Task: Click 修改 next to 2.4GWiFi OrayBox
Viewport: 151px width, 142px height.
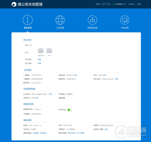Action: 51,94
